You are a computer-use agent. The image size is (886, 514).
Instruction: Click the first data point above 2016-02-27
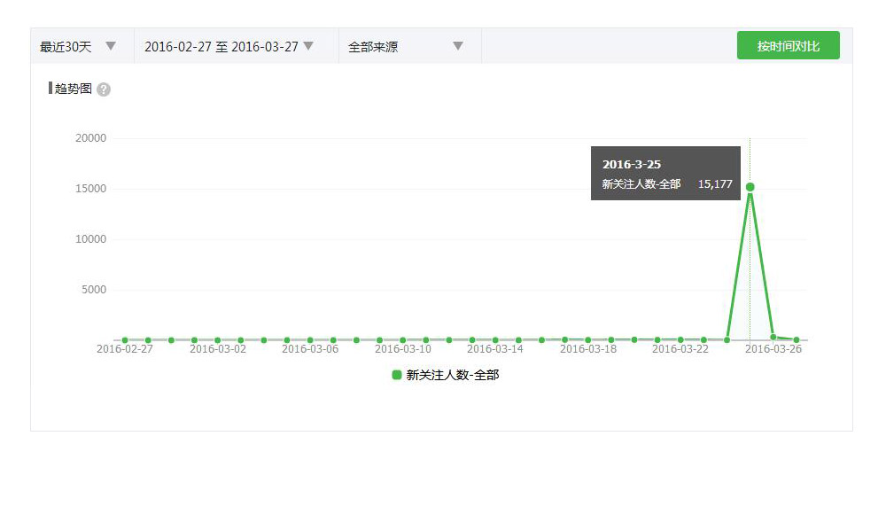[125, 340]
